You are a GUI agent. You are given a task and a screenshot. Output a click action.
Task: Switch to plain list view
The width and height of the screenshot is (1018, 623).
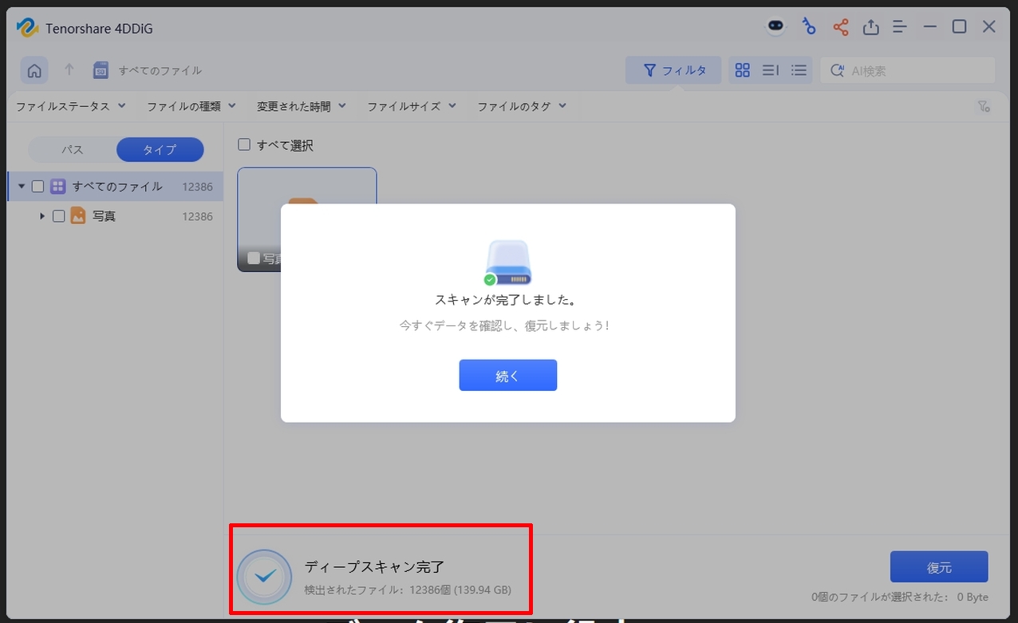pyautogui.click(x=799, y=70)
